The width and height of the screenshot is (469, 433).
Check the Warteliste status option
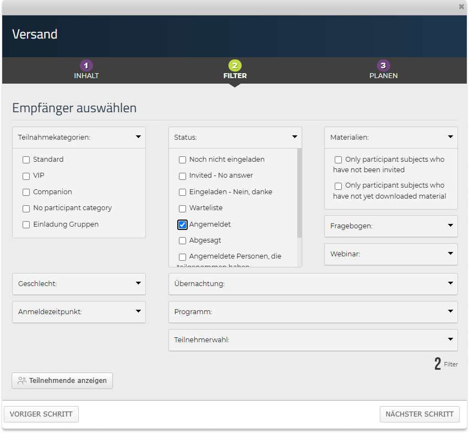183,209
